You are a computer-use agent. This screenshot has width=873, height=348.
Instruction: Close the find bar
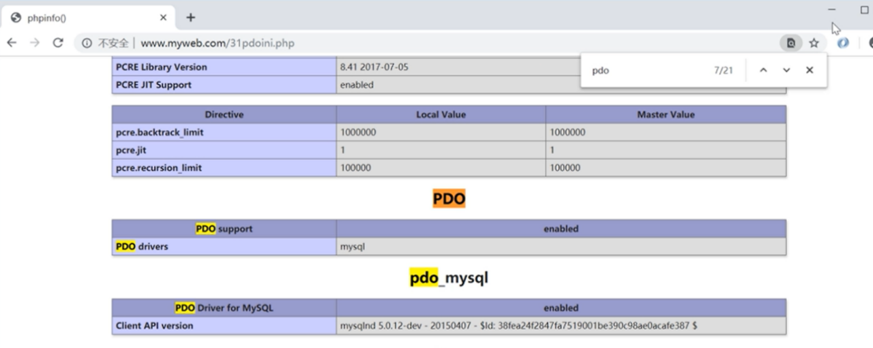click(x=810, y=70)
